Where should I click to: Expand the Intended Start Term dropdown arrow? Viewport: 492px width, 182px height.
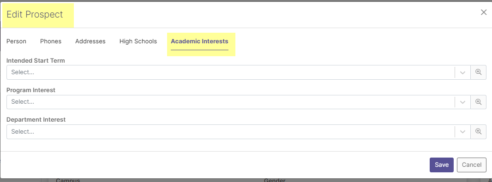pos(462,72)
